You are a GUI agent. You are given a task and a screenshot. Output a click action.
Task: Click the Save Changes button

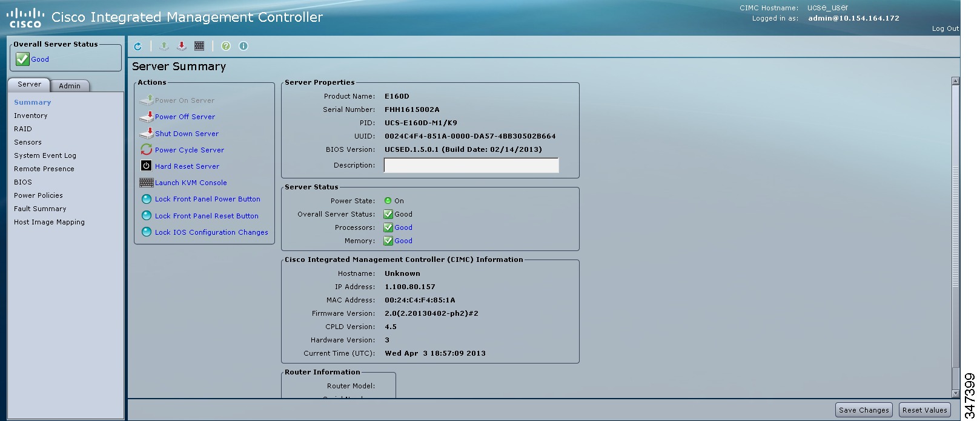tap(864, 410)
